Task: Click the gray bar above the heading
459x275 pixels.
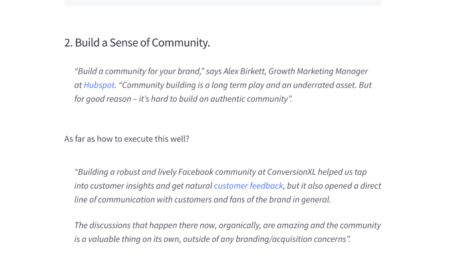Action: [x=223, y=3]
